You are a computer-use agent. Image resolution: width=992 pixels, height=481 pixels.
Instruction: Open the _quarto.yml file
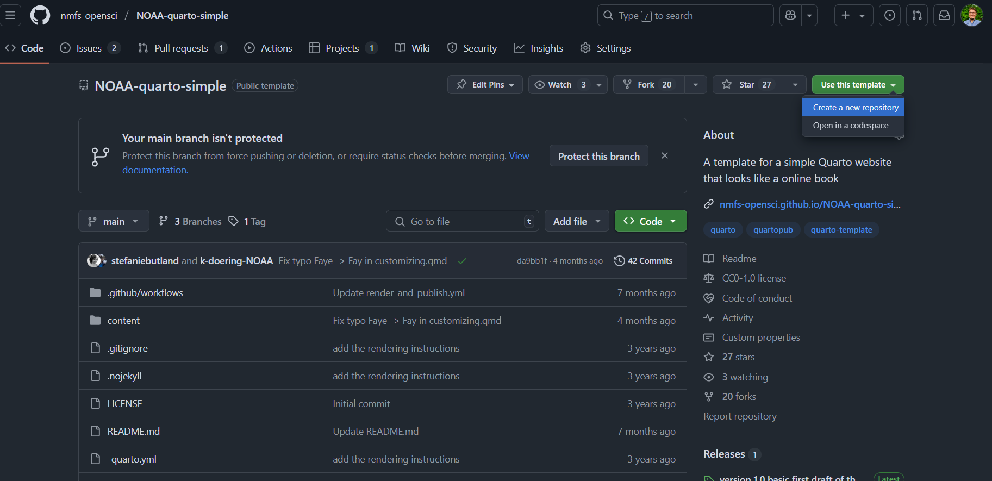132,459
